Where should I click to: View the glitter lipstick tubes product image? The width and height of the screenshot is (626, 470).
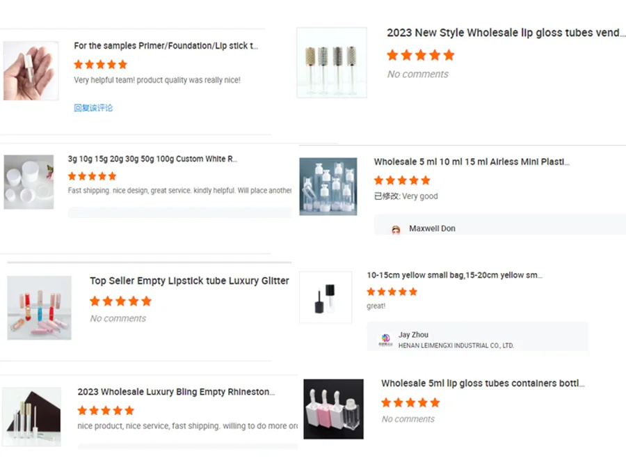[x=39, y=308]
